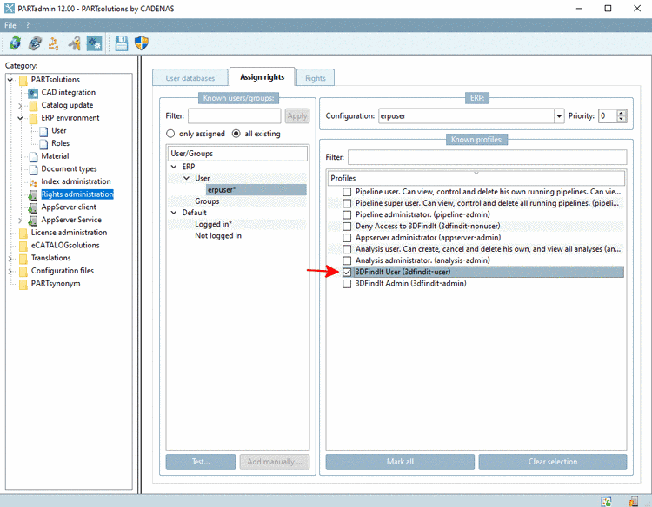Switch to the User databases tab
The image size is (652, 507).
click(190, 77)
